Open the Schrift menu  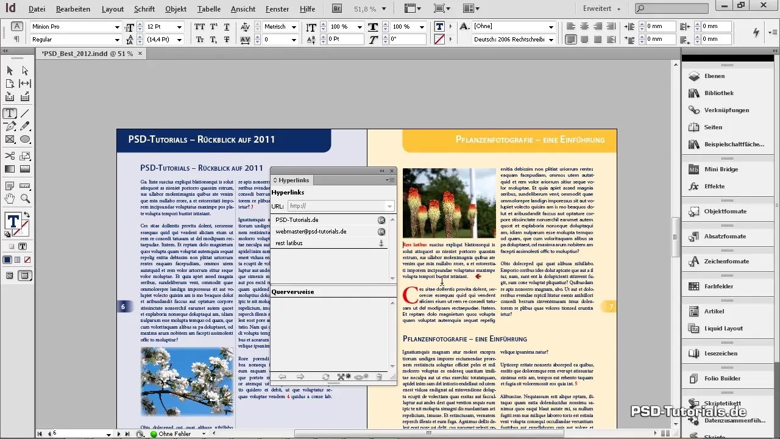click(x=144, y=9)
